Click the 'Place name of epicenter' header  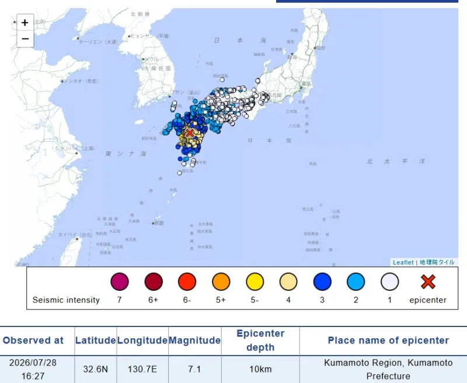pyautogui.click(x=388, y=340)
